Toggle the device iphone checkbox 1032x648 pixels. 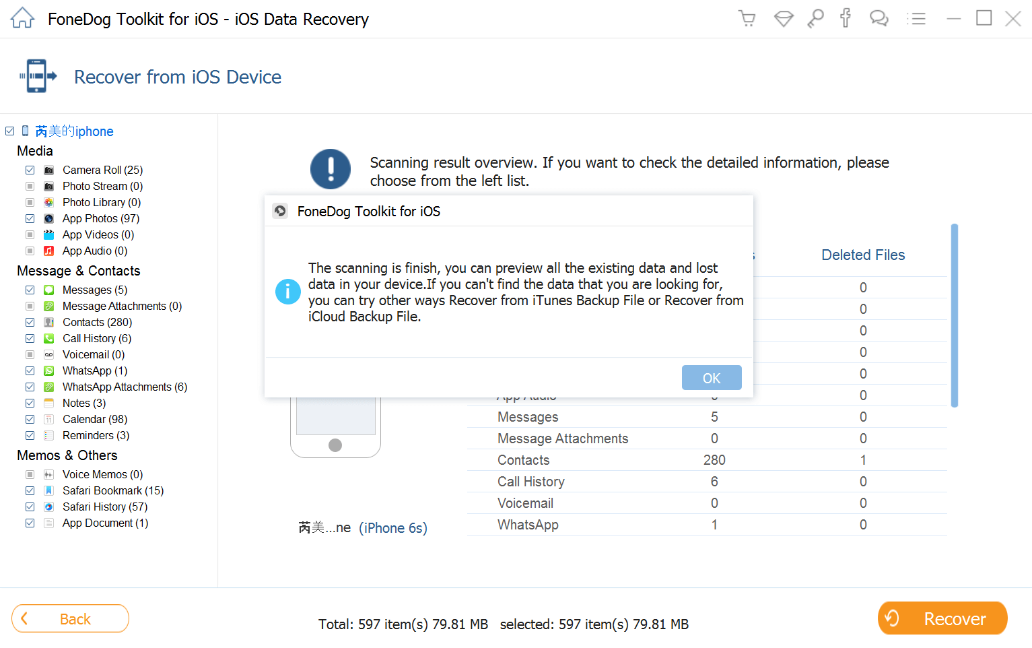pyautogui.click(x=9, y=131)
